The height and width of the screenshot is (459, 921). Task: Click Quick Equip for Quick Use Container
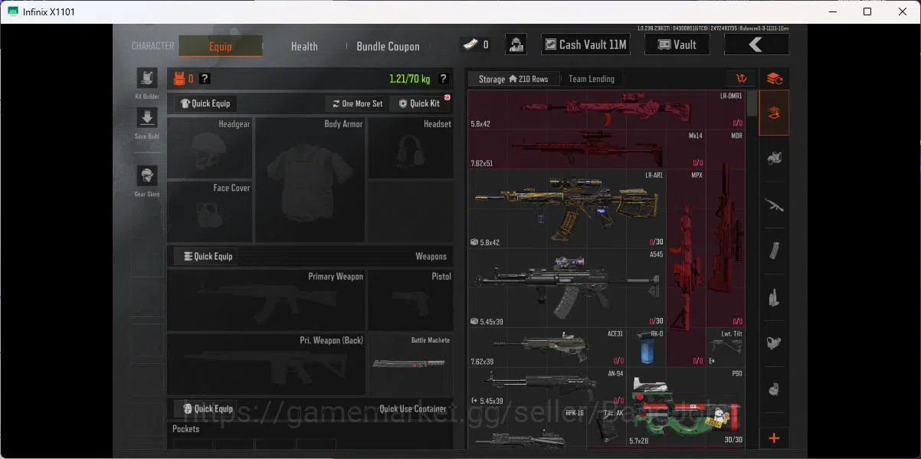click(207, 408)
